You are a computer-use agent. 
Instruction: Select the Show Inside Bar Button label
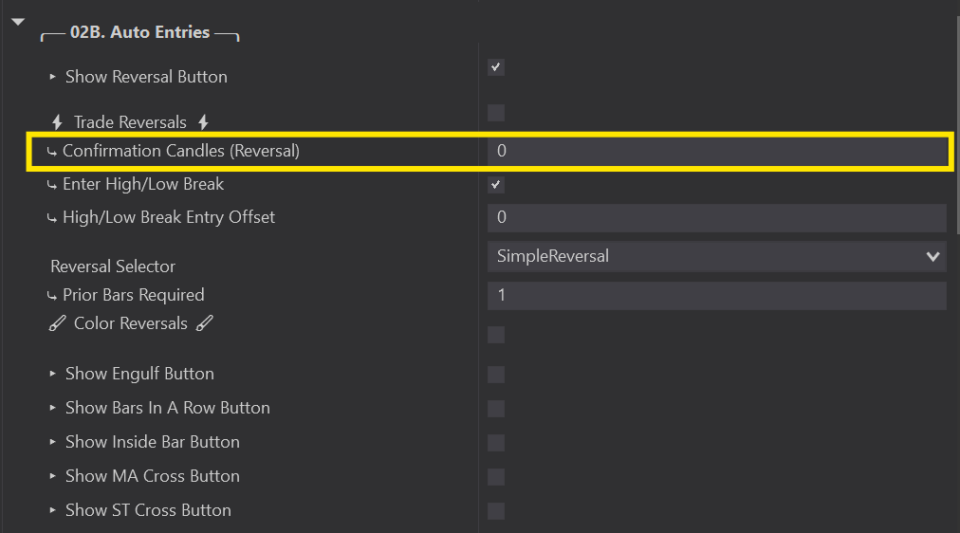pos(152,442)
